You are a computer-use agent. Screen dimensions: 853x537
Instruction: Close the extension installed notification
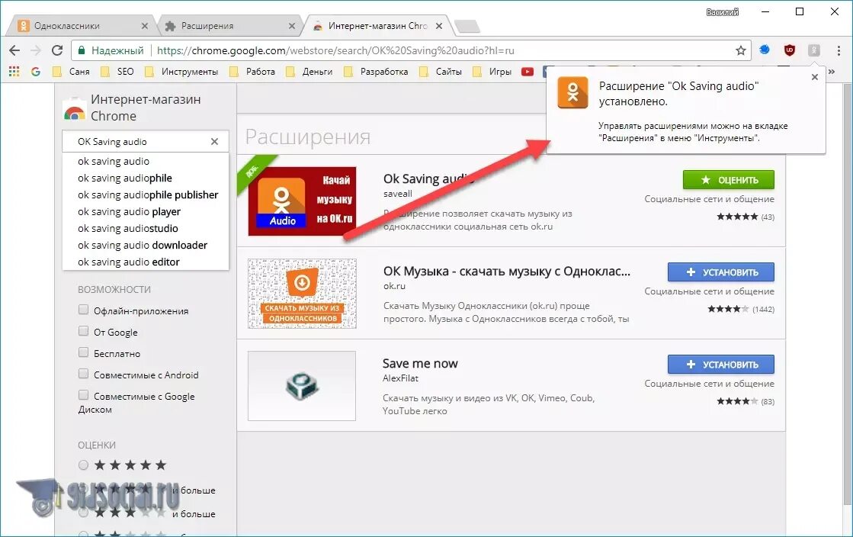814,77
